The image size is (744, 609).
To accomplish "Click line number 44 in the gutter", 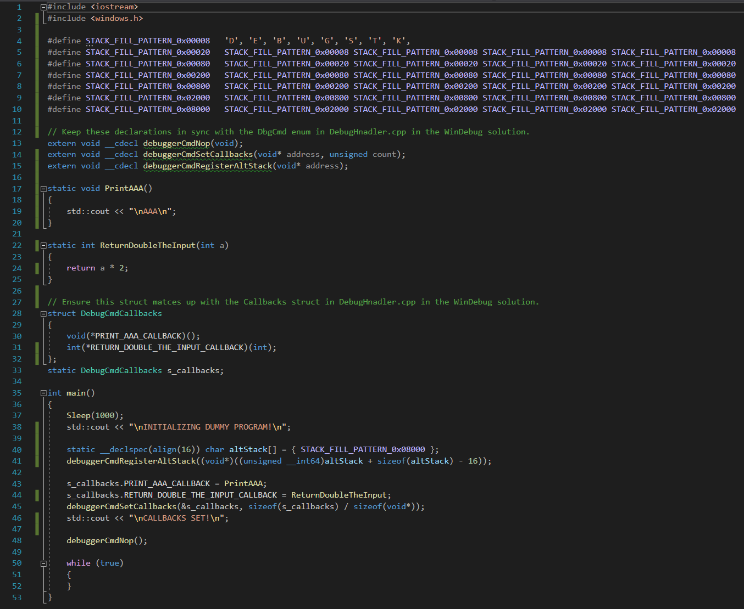I will [16, 495].
